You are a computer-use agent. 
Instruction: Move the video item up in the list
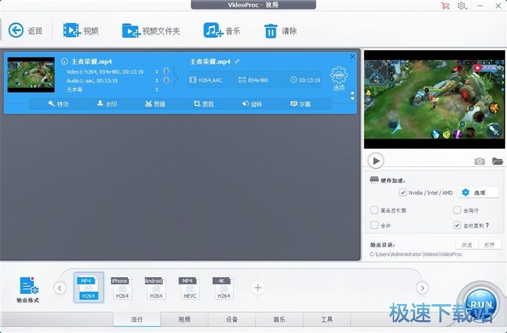coord(352,93)
